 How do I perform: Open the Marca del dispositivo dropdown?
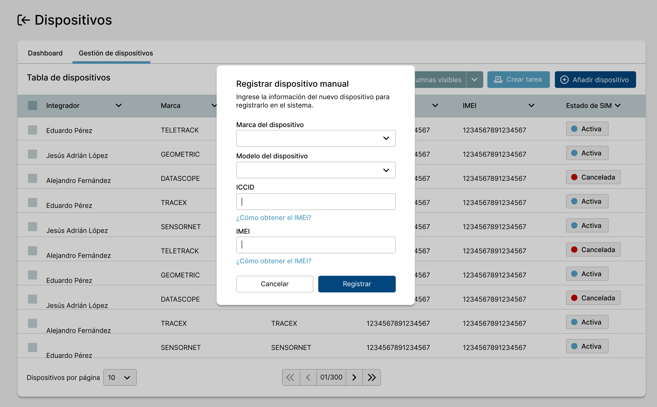point(316,138)
